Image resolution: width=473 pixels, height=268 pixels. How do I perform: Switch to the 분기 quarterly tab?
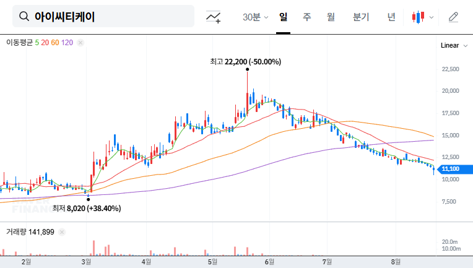point(360,17)
